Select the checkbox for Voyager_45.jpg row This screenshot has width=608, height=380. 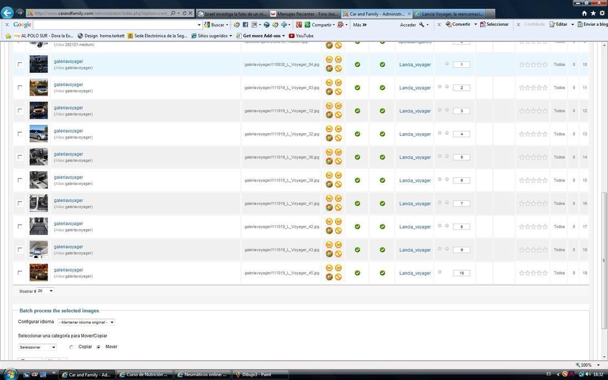[x=20, y=273]
